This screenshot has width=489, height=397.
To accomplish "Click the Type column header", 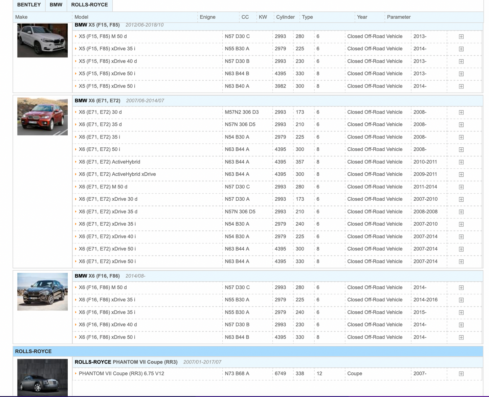I will pos(308,17).
